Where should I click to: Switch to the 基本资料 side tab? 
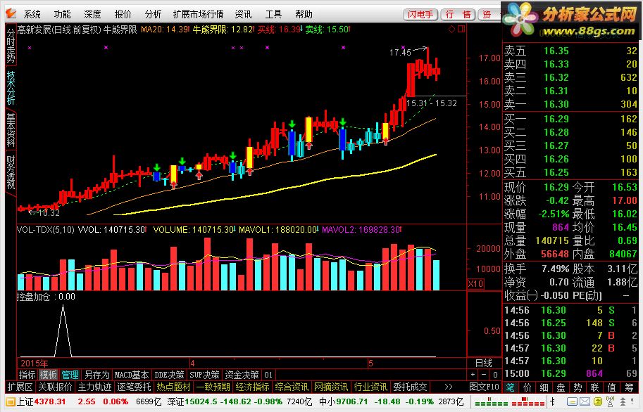tap(11, 130)
